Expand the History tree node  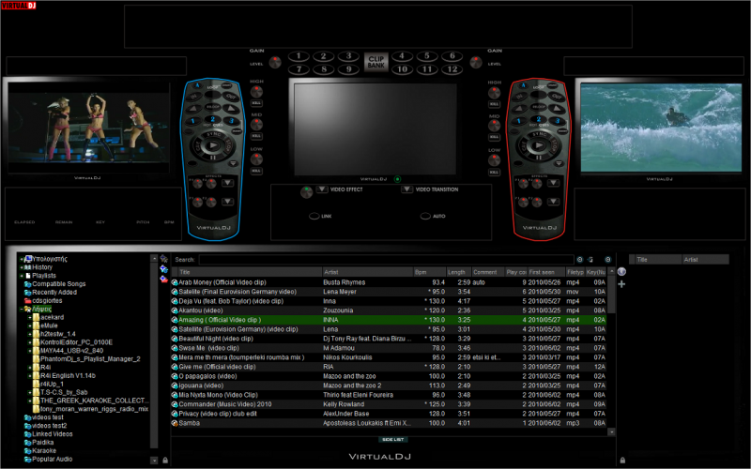click(x=22, y=267)
